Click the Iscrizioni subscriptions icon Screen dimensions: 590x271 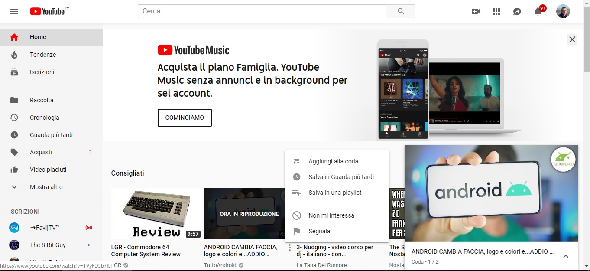pos(14,72)
